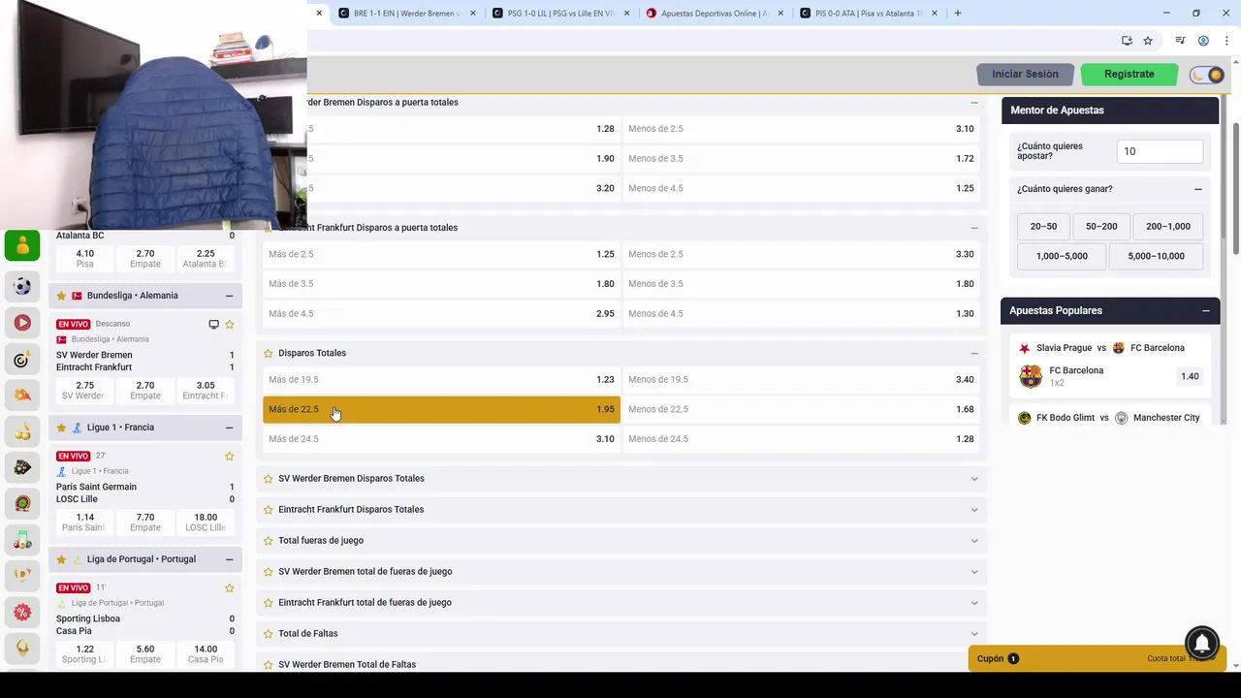Favorite Liga de Portugal league star
The height and width of the screenshot is (698, 1241).
(61, 559)
